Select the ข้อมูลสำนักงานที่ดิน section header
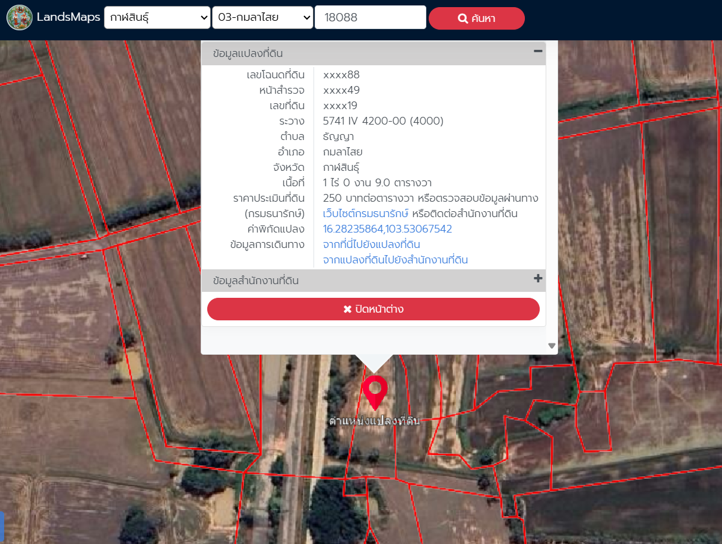This screenshot has width=722, height=544. [x=255, y=281]
